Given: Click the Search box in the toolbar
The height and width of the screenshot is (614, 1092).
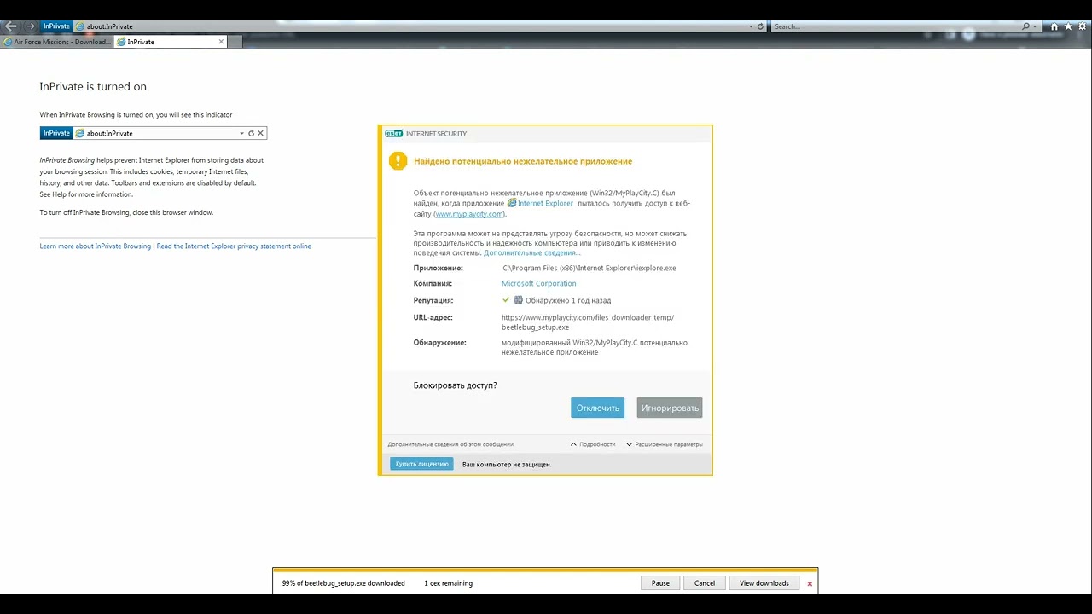Looking at the screenshot, I should 896,26.
